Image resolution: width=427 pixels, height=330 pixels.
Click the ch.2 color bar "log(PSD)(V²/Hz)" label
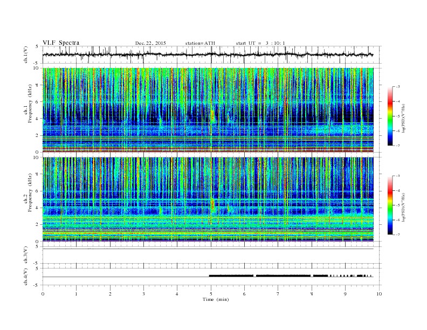click(x=403, y=207)
